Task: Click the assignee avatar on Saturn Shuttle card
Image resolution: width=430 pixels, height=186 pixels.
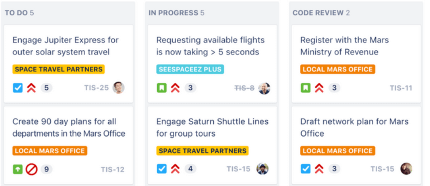Action: (262, 169)
